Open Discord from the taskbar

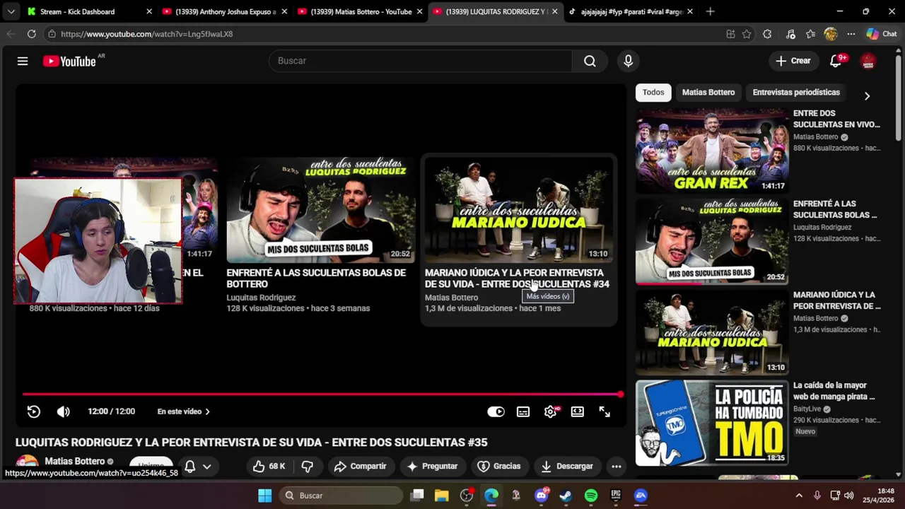[x=541, y=496]
